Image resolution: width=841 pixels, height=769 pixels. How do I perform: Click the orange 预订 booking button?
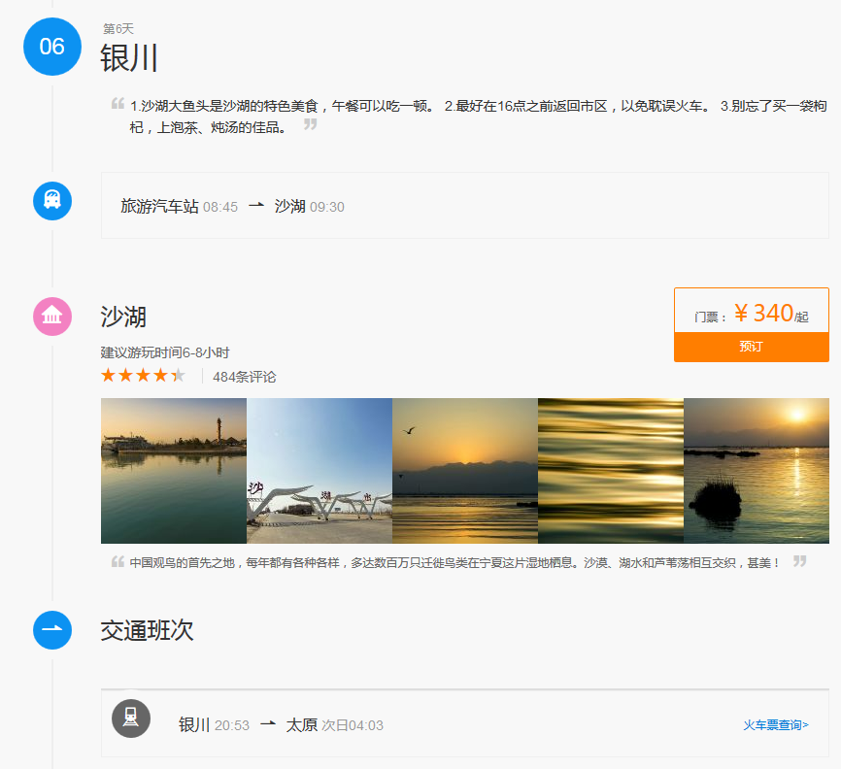(x=751, y=347)
